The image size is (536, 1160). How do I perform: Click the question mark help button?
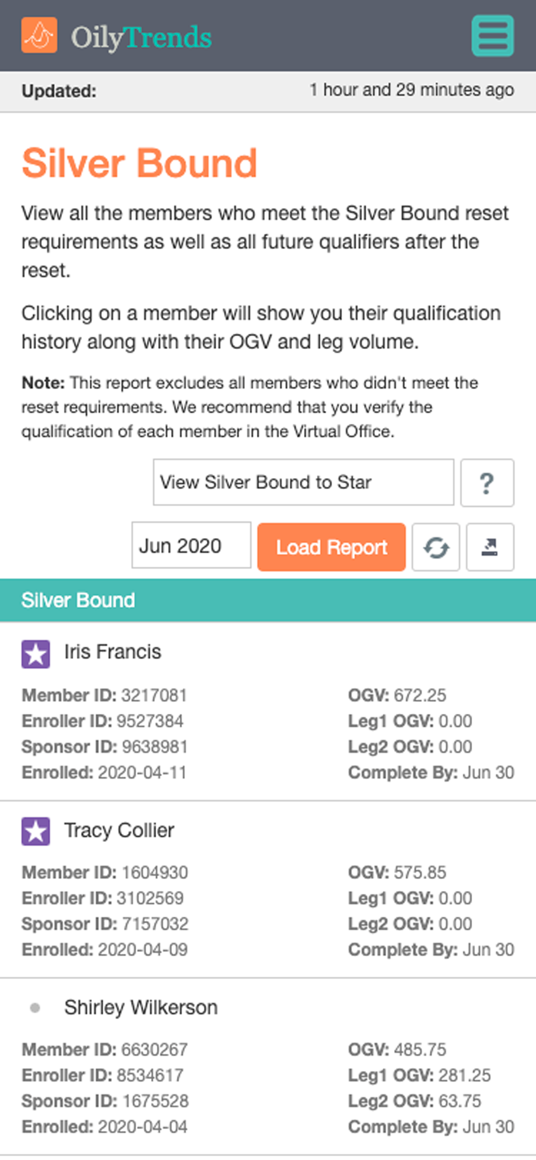(x=487, y=483)
